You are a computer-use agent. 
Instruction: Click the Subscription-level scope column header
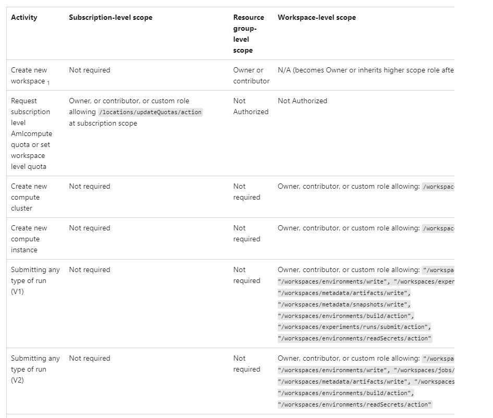pyautogui.click(x=110, y=18)
